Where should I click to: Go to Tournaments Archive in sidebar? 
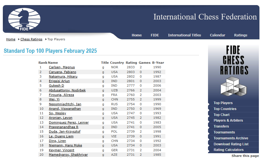(231, 138)
